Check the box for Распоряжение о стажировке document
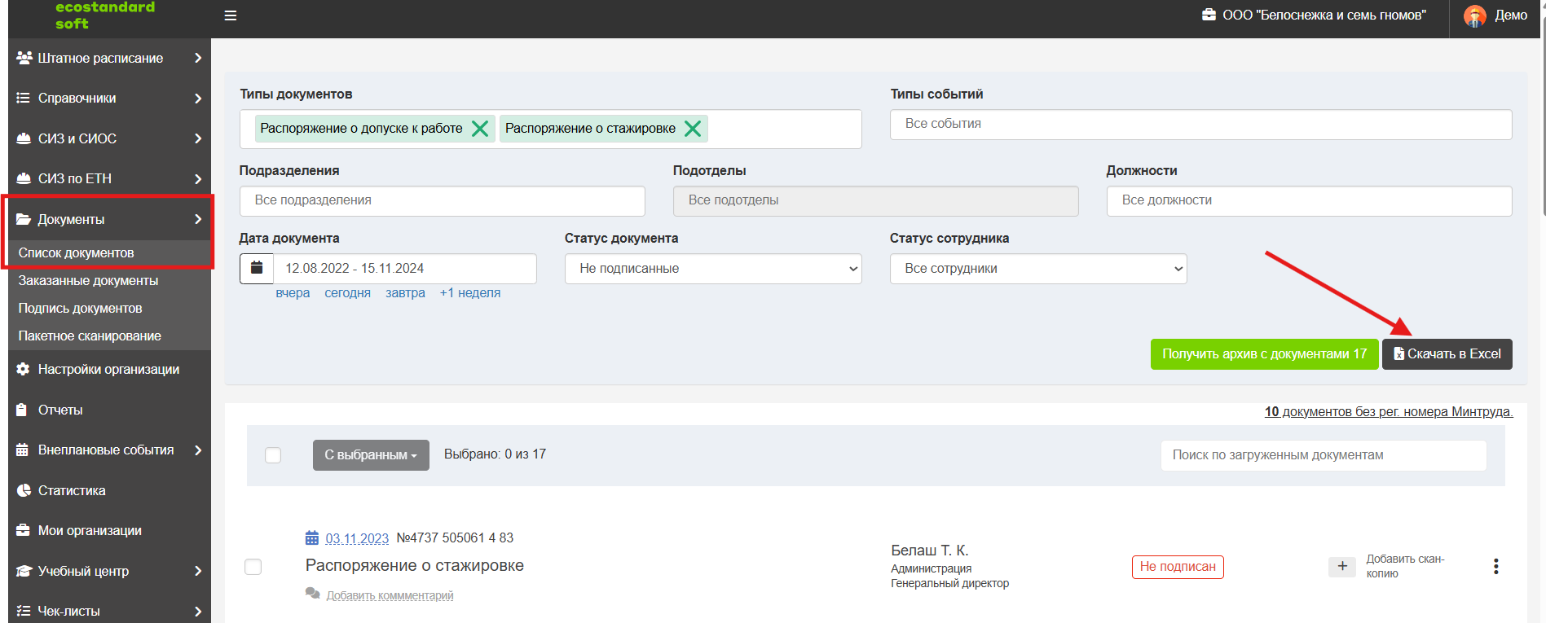This screenshot has width=1546, height=623. [253, 567]
